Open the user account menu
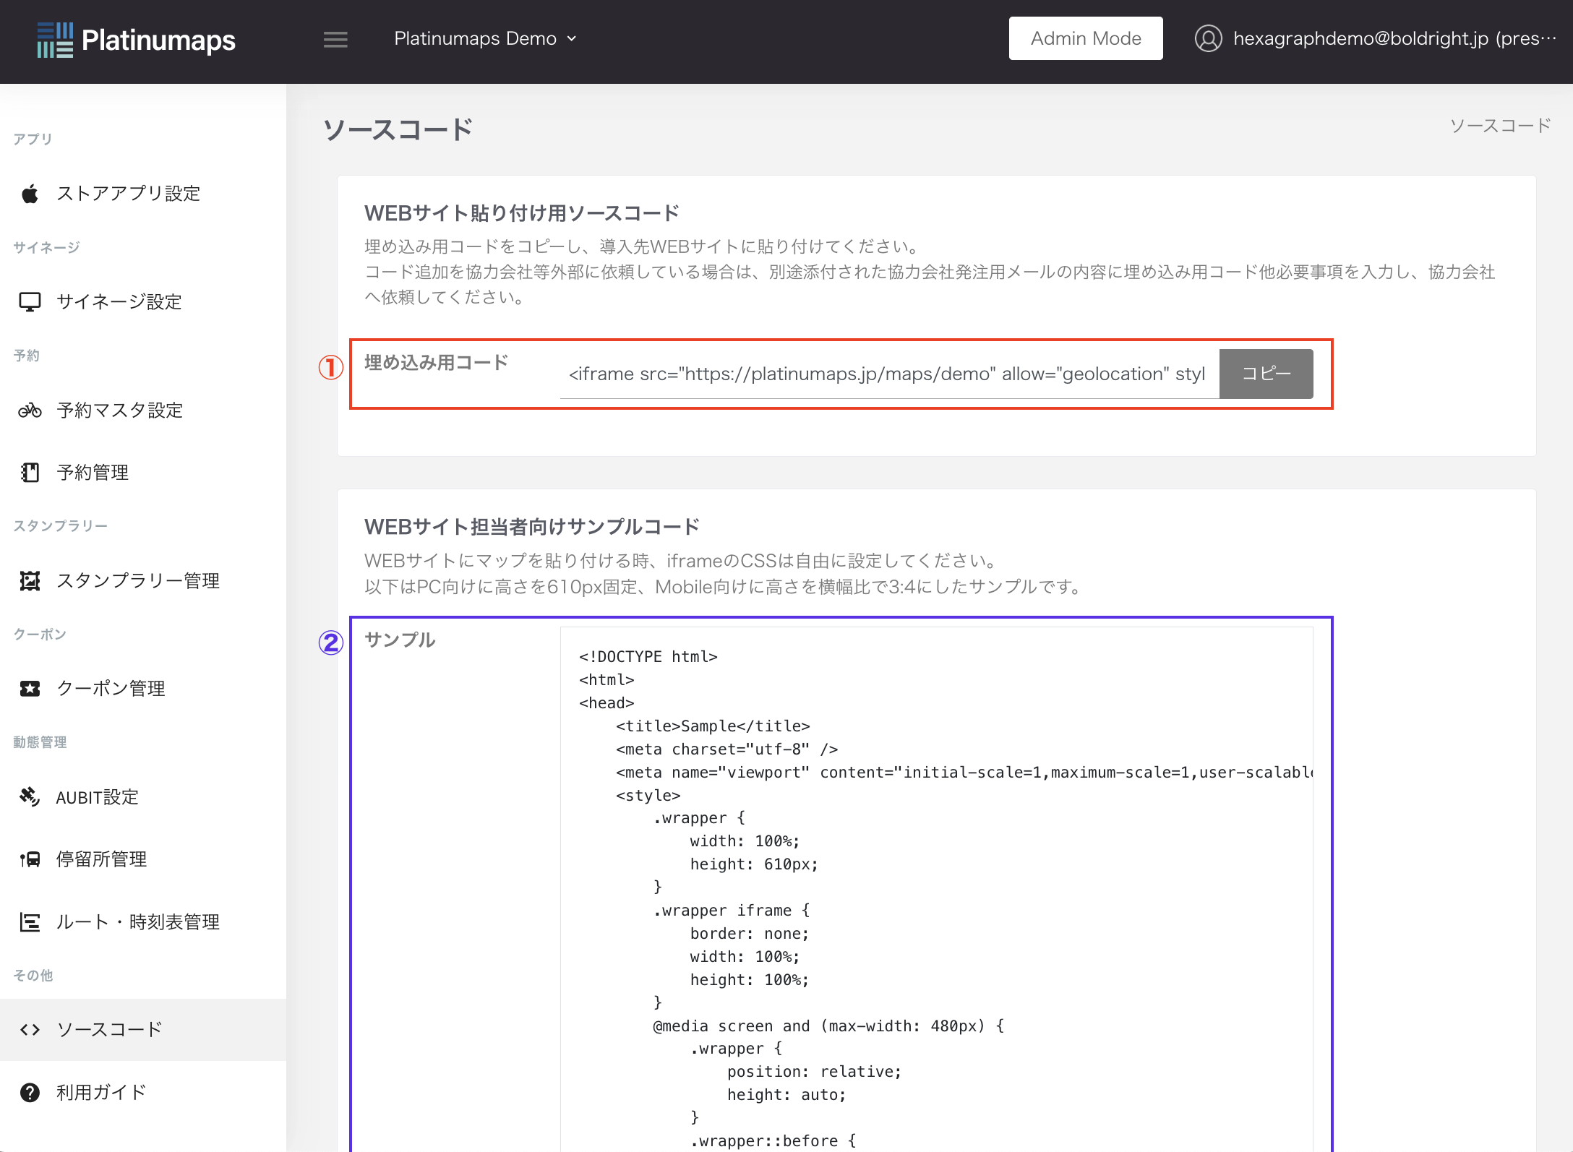 [1375, 39]
